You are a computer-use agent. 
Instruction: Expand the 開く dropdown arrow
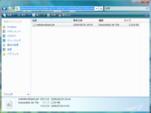pyautogui.click(x=44, y=15)
